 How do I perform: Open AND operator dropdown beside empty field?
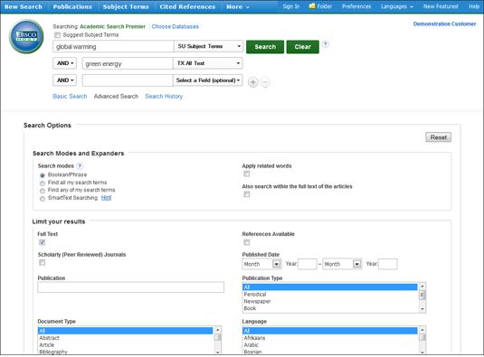click(65, 80)
